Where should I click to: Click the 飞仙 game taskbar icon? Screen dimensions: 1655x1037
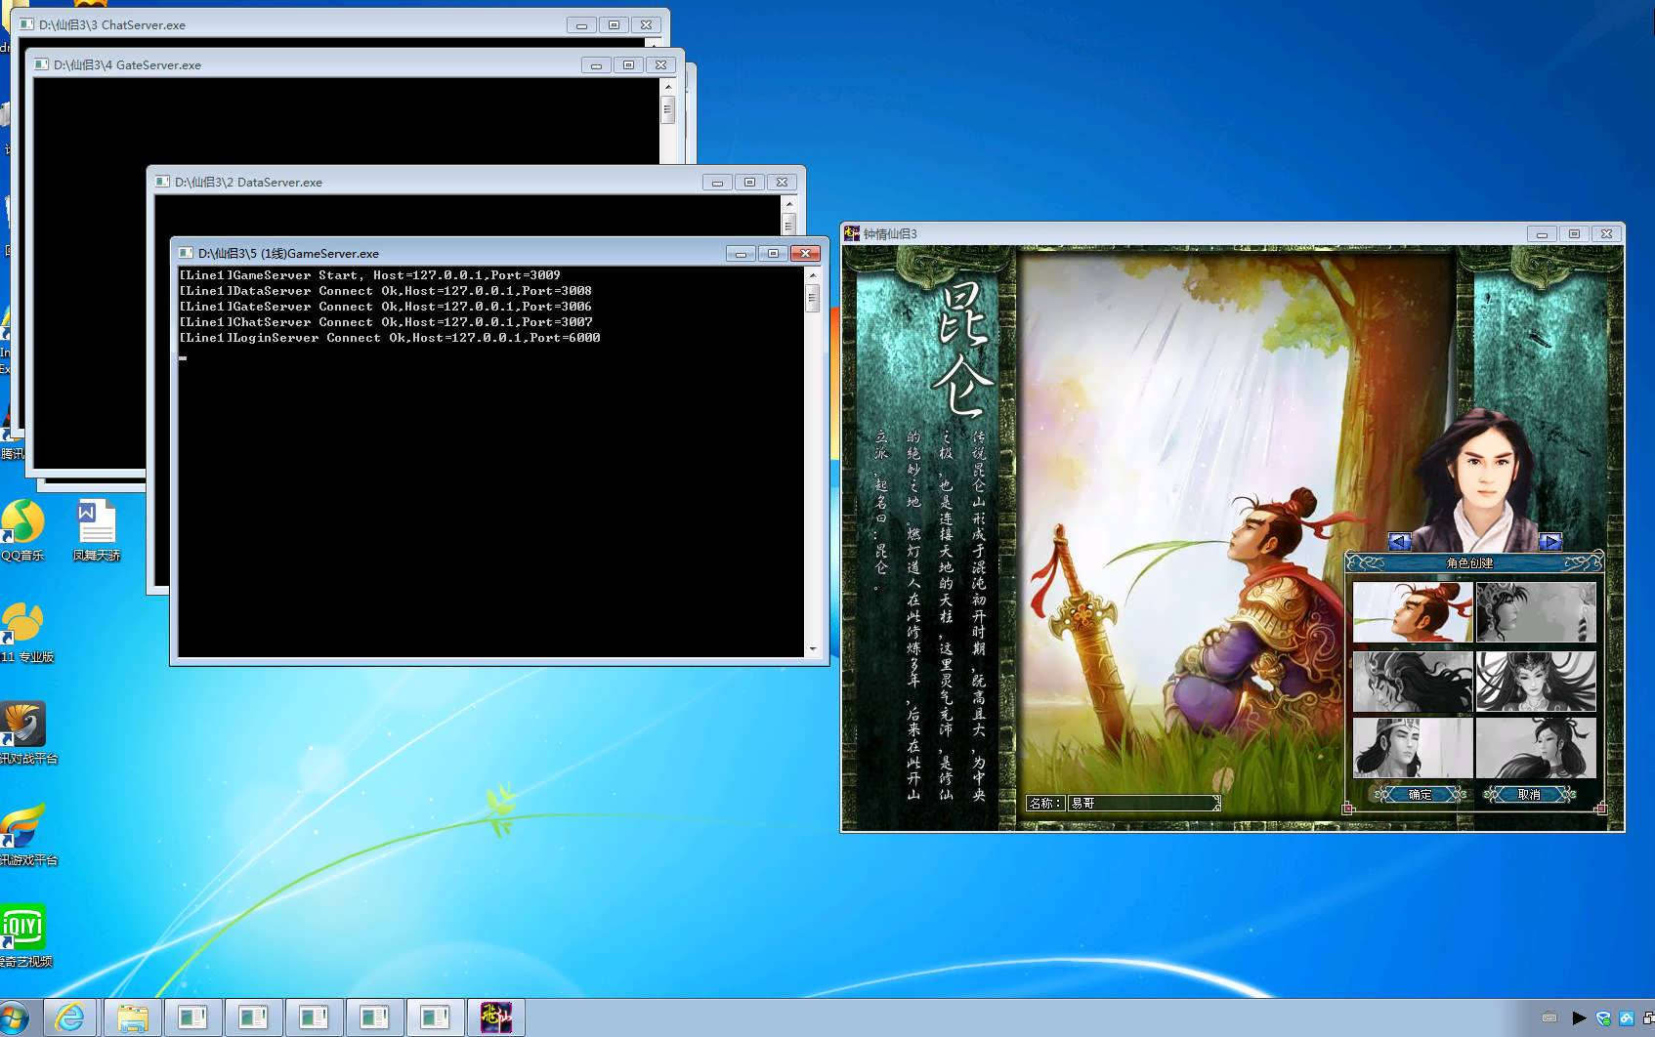pos(495,1017)
